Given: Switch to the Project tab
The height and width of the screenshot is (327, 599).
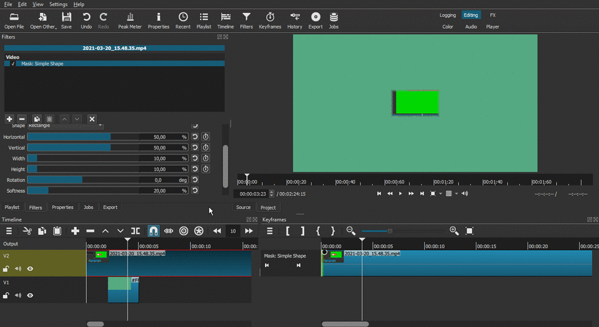Looking at the screenshot, I should pyautogui.click(x=268, y=208).
